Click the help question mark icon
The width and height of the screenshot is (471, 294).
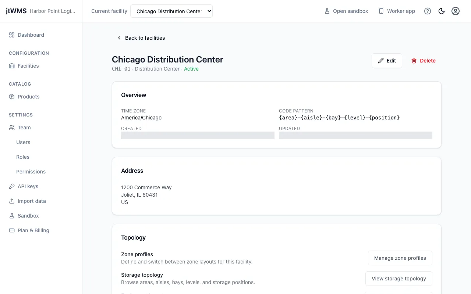point(428,11)
